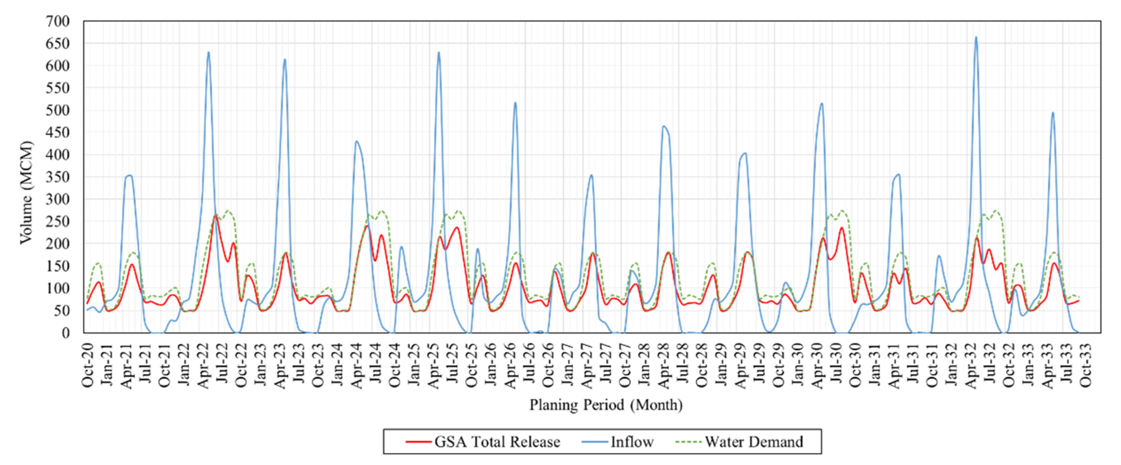Click the green dashed Water Demand legend line
The width and height of the screenshot is (1121, 465).
click(689, 442)
